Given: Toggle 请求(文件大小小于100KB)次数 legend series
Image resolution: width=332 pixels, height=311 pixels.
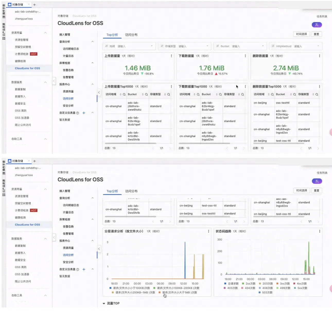Looking at the screenshot, I should click(129, 288).
